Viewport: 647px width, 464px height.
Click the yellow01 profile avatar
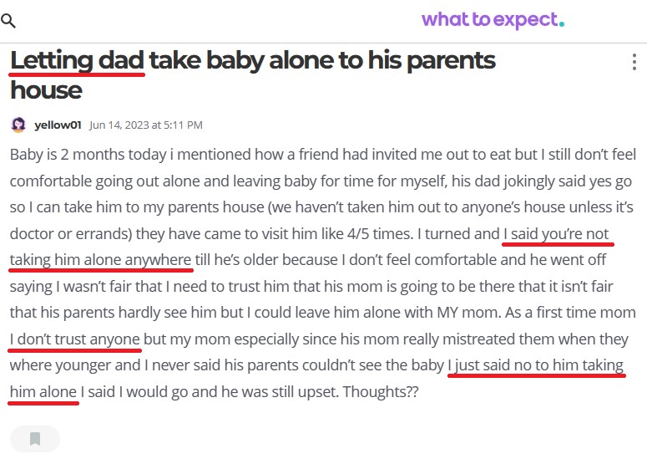18,125
